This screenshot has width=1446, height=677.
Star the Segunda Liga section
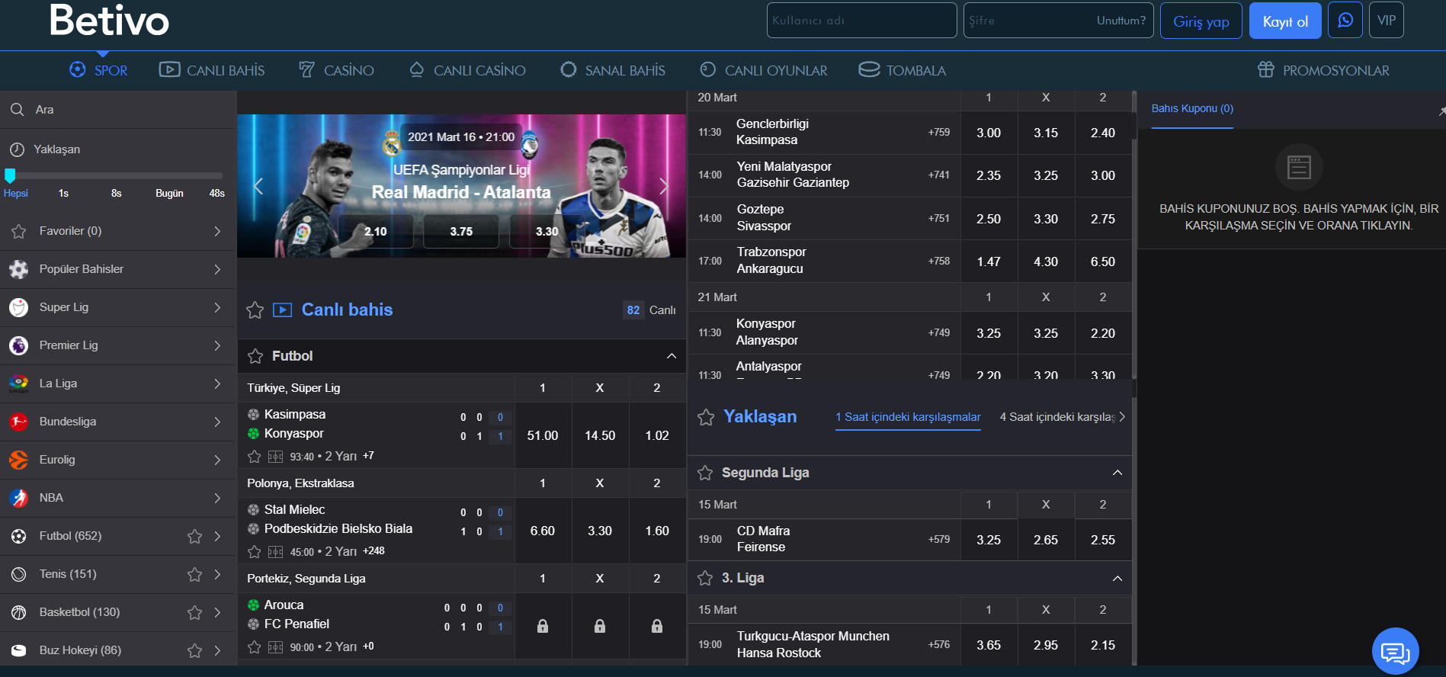(x=705, y=473)
